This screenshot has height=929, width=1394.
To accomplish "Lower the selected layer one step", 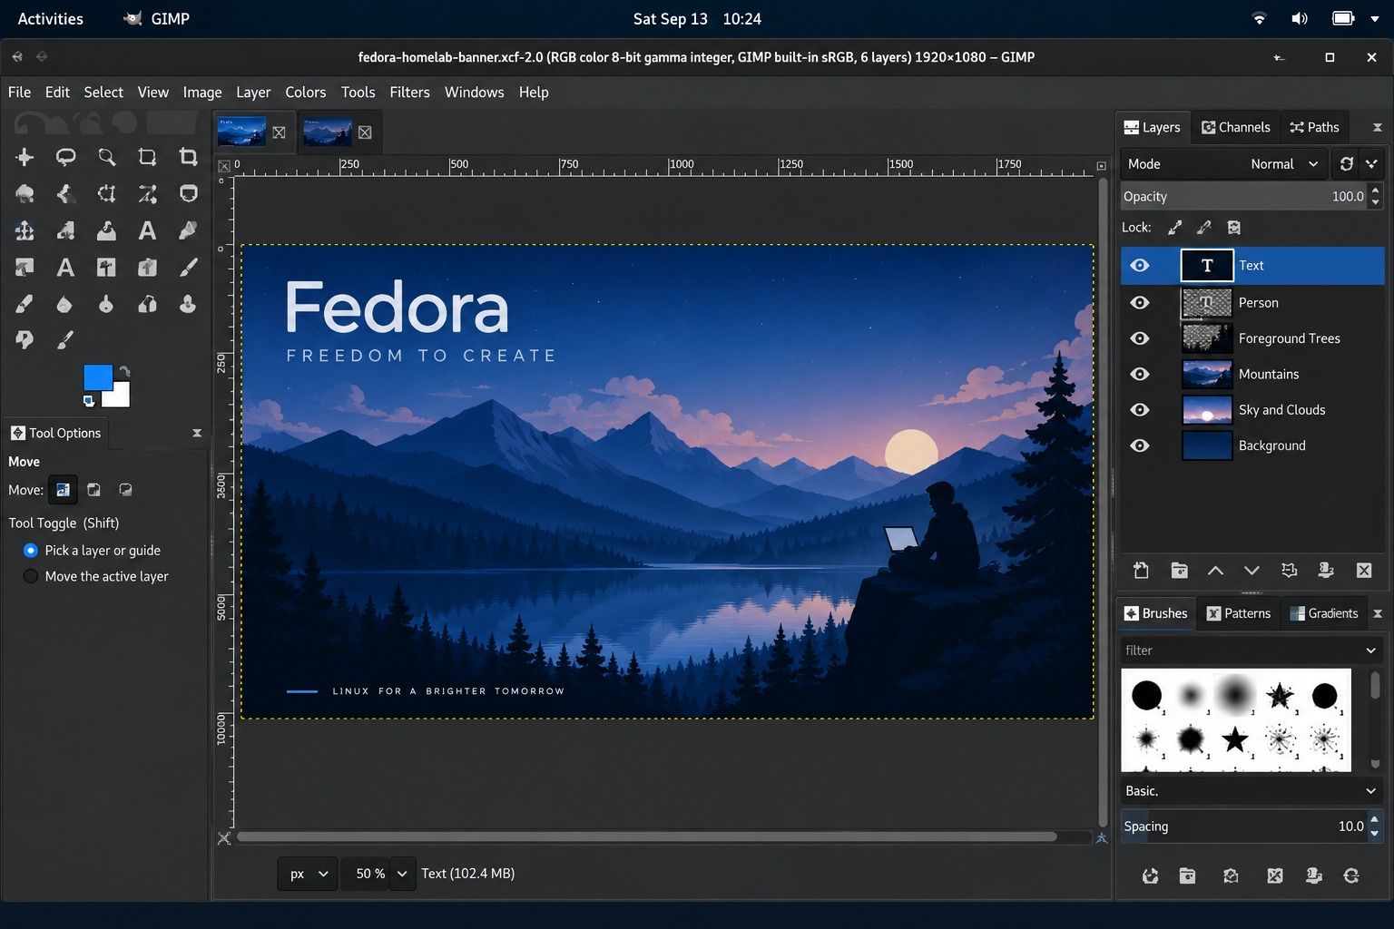I will point(1252,570).
